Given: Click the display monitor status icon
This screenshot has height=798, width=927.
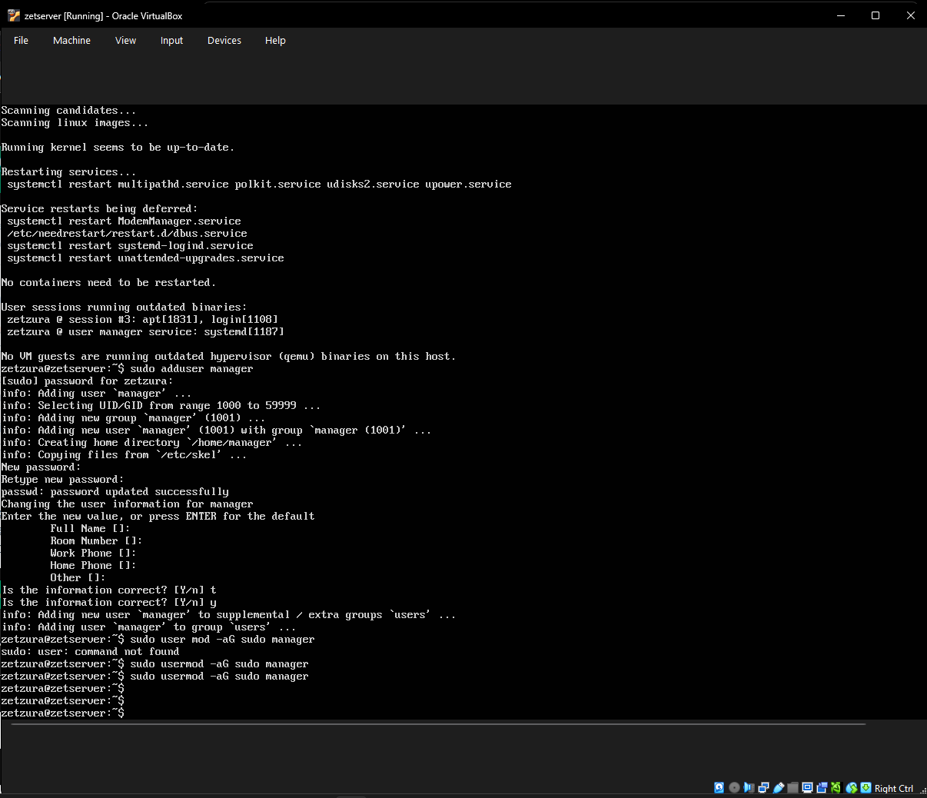Looking at the screenshot, I should pyautogui.click(x=807, y=788).
